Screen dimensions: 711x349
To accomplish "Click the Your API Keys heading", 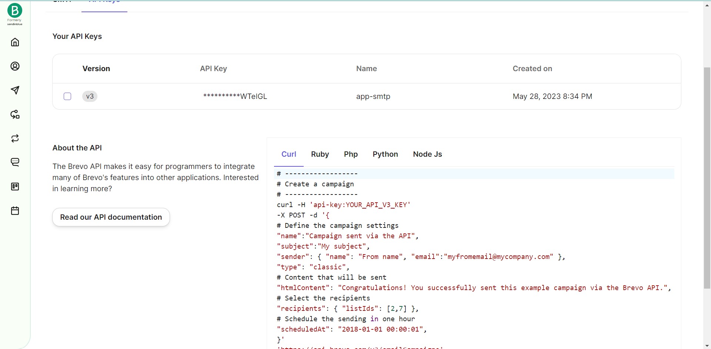I will (x=77, y=36).
